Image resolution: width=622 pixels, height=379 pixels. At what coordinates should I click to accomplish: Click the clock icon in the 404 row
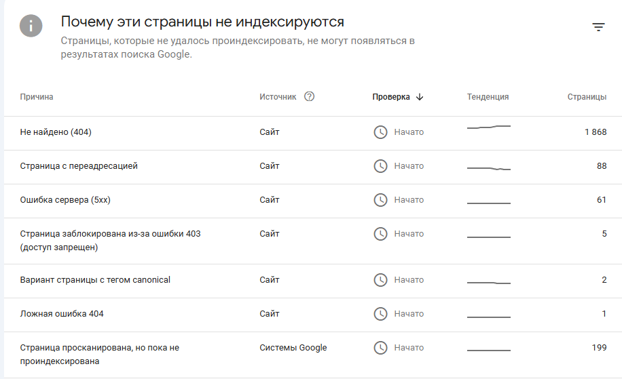coord(381,132)
